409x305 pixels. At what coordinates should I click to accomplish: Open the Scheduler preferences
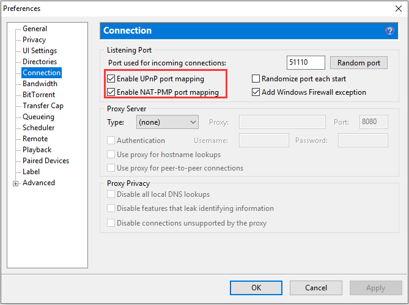point(39,128)
